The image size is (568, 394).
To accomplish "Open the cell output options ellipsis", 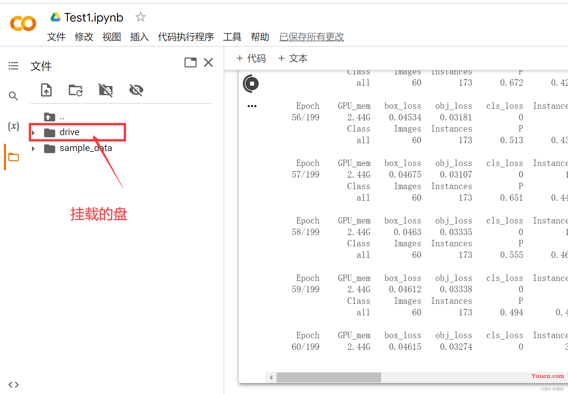I will (252, 106).
